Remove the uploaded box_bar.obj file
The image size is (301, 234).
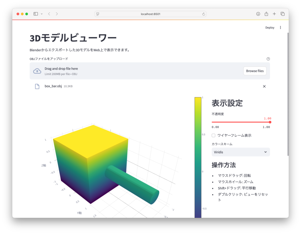pos(264,86)
